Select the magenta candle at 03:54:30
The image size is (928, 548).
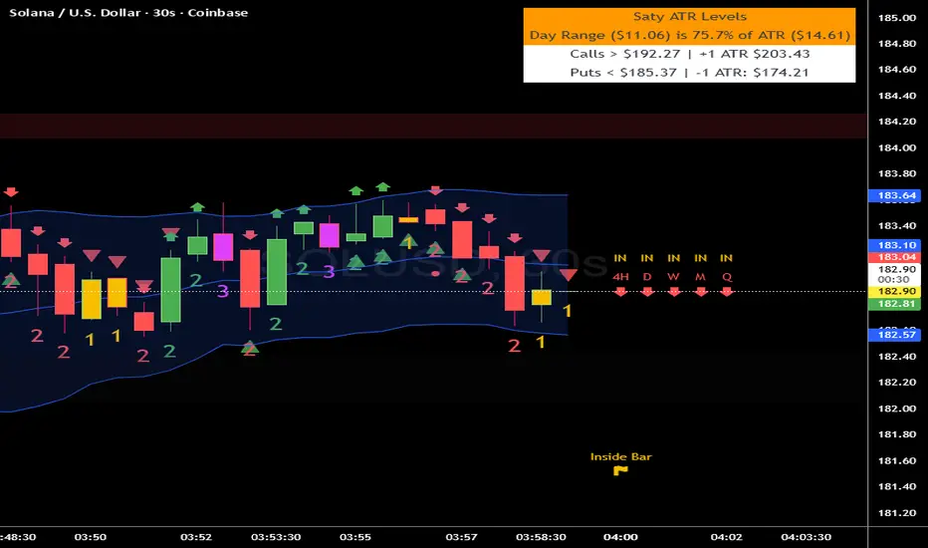click(329, 235)
